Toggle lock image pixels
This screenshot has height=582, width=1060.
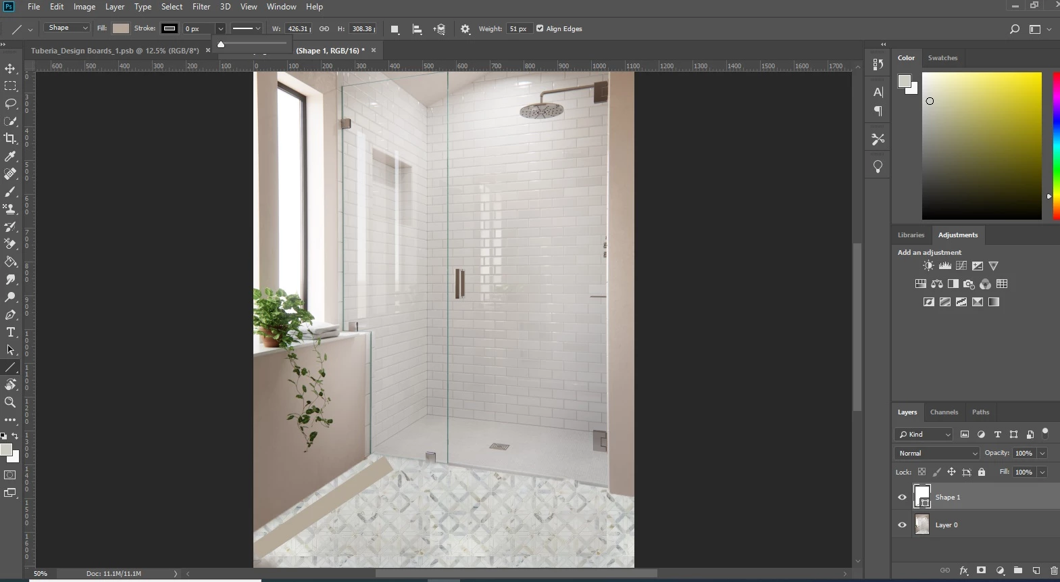click(936, 472)
